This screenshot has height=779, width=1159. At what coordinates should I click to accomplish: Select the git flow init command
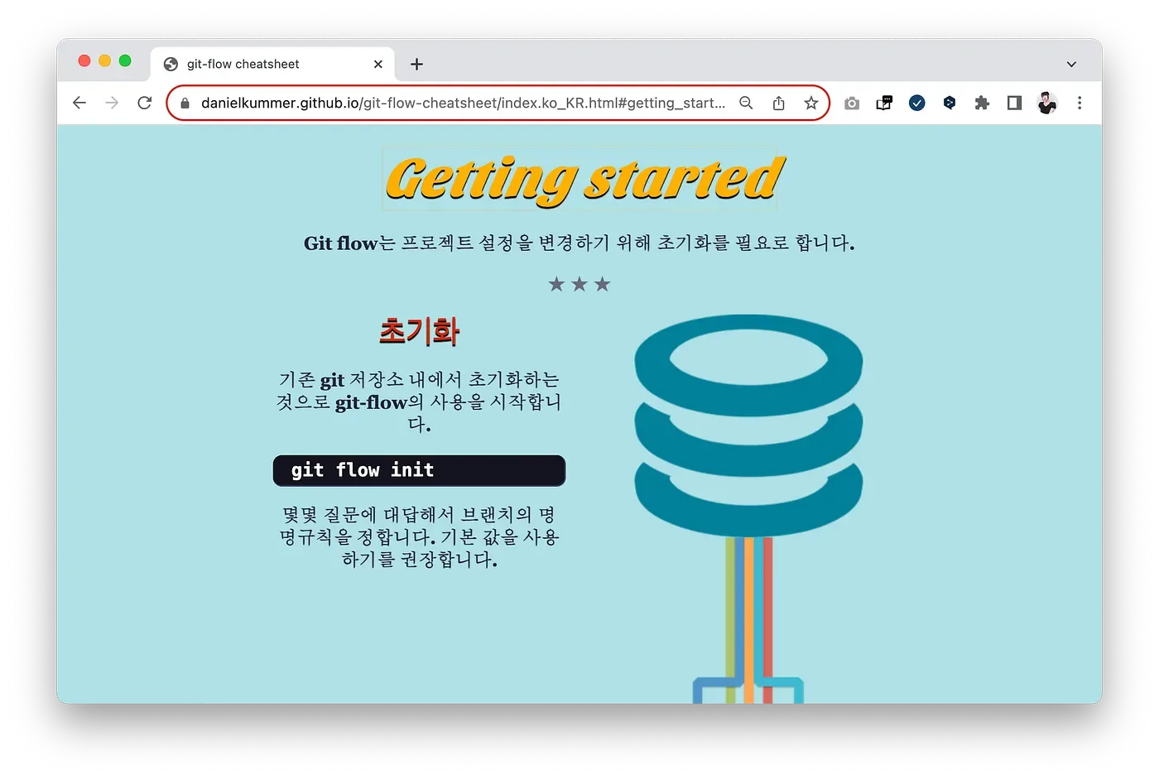click(x=419, y=470)
